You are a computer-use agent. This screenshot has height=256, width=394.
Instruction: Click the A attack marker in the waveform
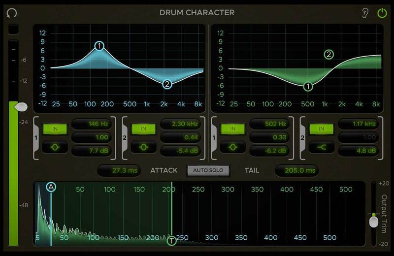click(x=51, y=187)
